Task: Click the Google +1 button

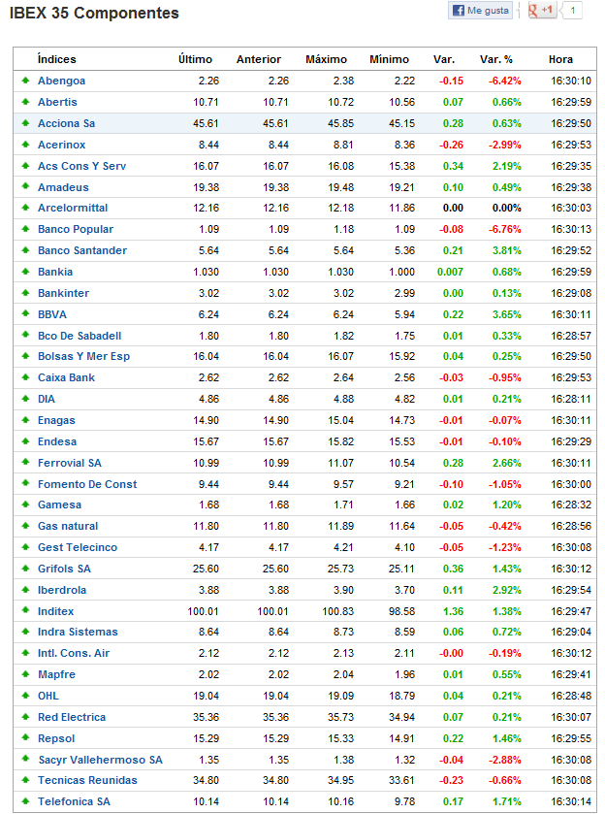Action: [x=541, y=11]
